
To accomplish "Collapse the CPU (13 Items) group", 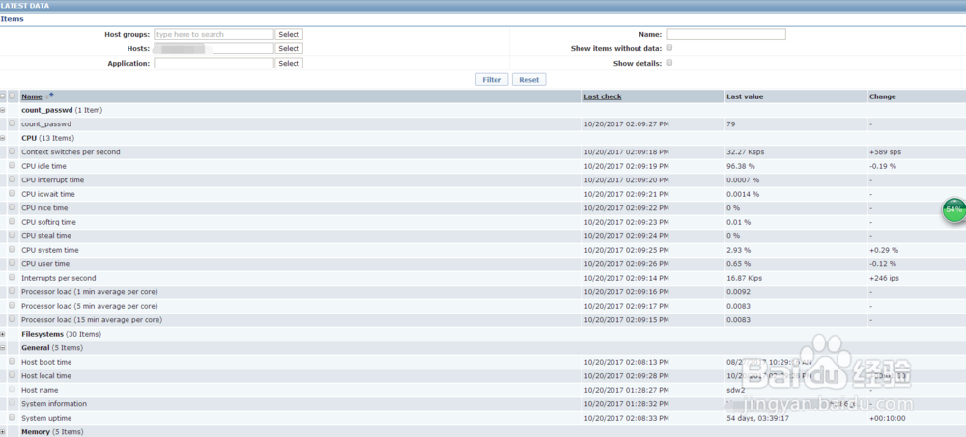I will click(3, 138).
